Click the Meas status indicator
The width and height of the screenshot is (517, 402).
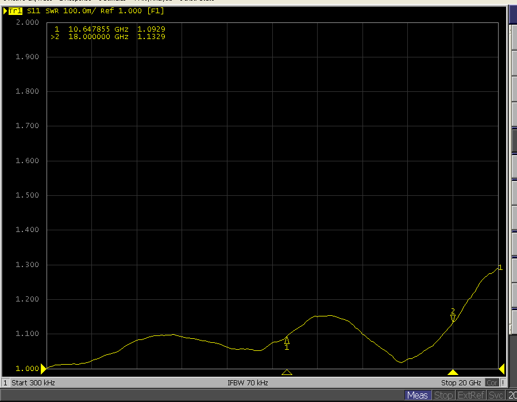(418, 395)
